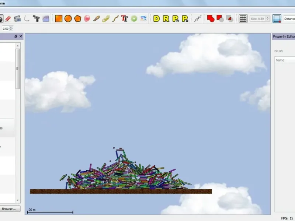Open the graph plot tool

pos(46,19)
